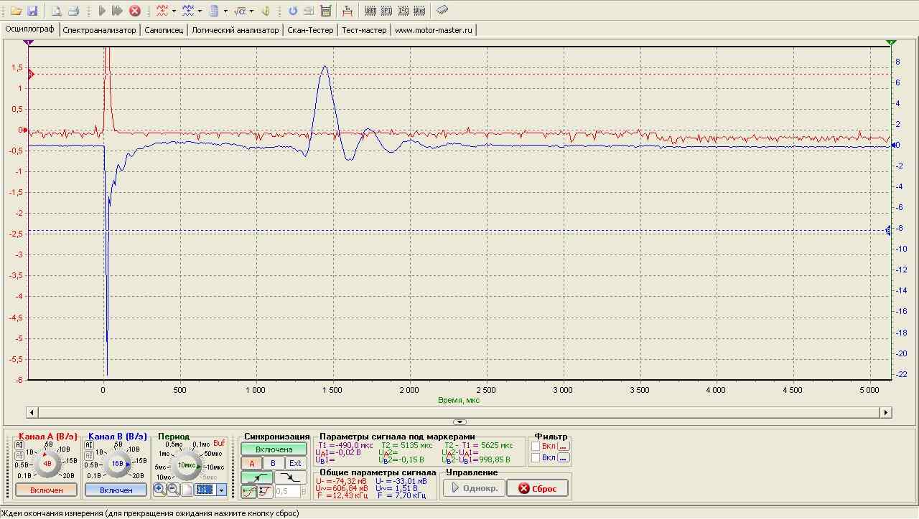Select sync source B
Viewport: 919px width, 519px height.
273,463
